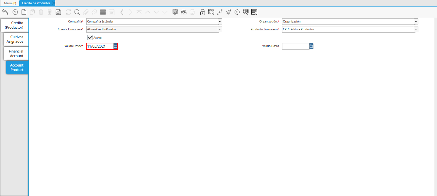Click the attachment paperclip icon

86,12
